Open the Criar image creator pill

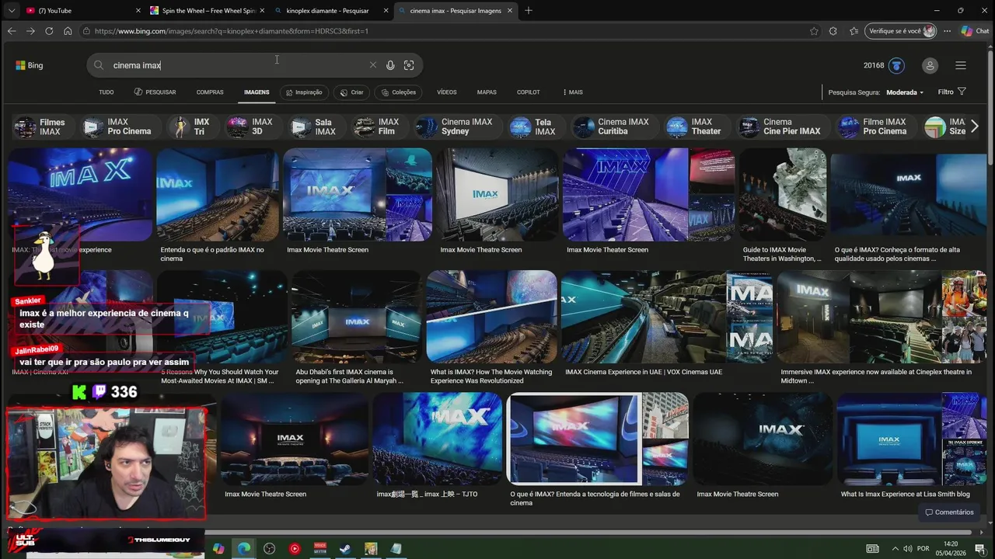pyautogui.click(x=352, y=92)
